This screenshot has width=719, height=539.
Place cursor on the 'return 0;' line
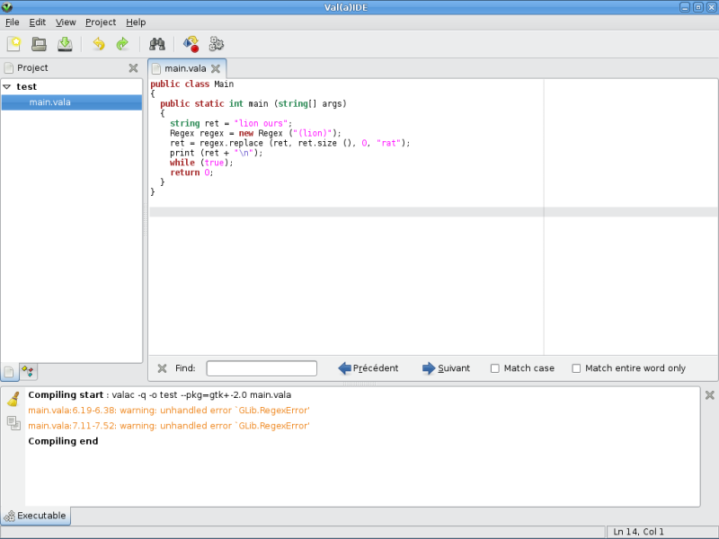(x=191, y=172)
